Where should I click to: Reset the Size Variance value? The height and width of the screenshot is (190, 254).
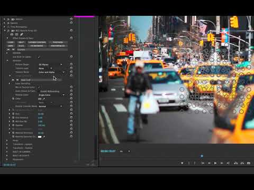[71, 118]
